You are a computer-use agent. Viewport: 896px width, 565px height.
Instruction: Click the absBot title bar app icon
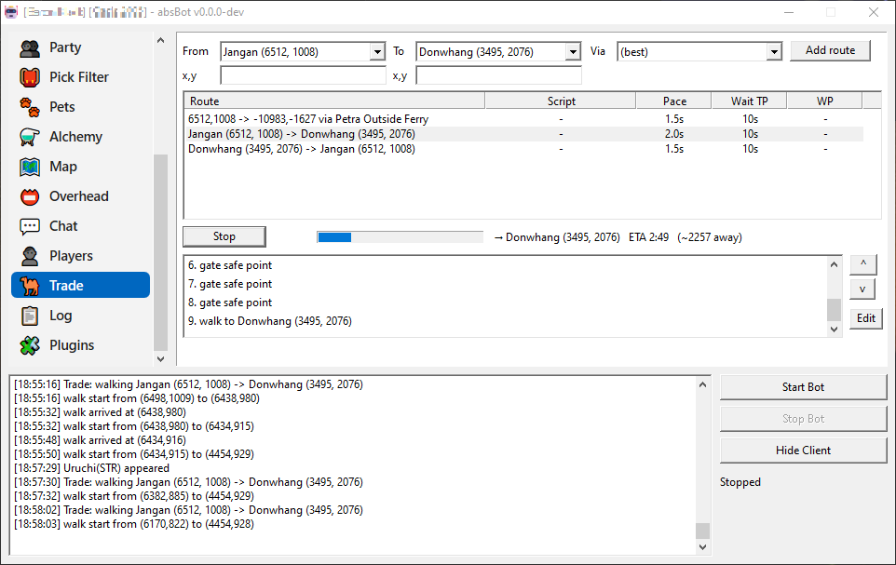pyautogui.click(x=11, y=12)
